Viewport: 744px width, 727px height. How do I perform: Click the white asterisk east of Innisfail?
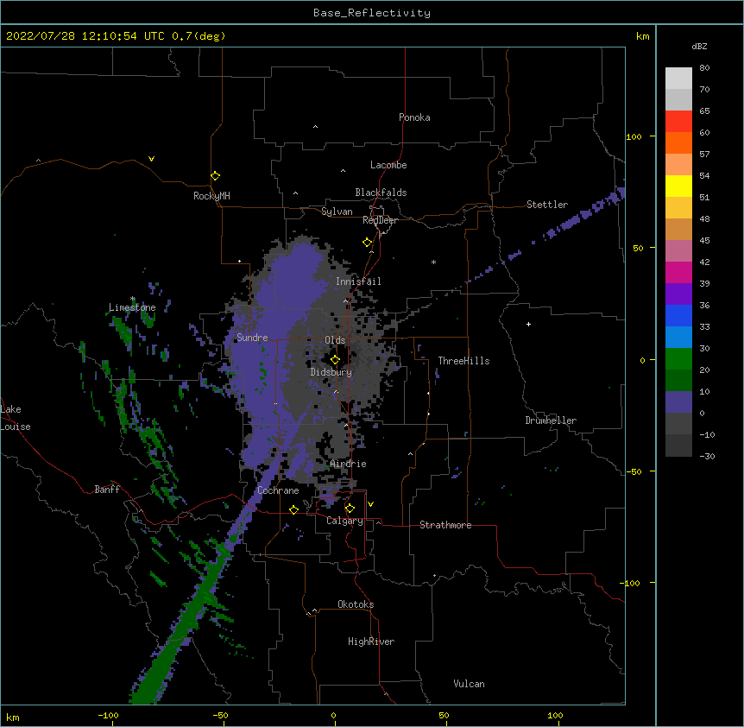coord(433,262)
